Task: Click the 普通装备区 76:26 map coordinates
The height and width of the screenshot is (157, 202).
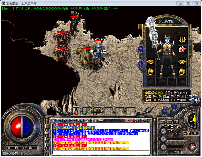Action: pos(15,154)
